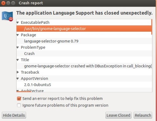157x121 pixels.
Task: Click the Leave Closed button
Action: click(118, 115)
